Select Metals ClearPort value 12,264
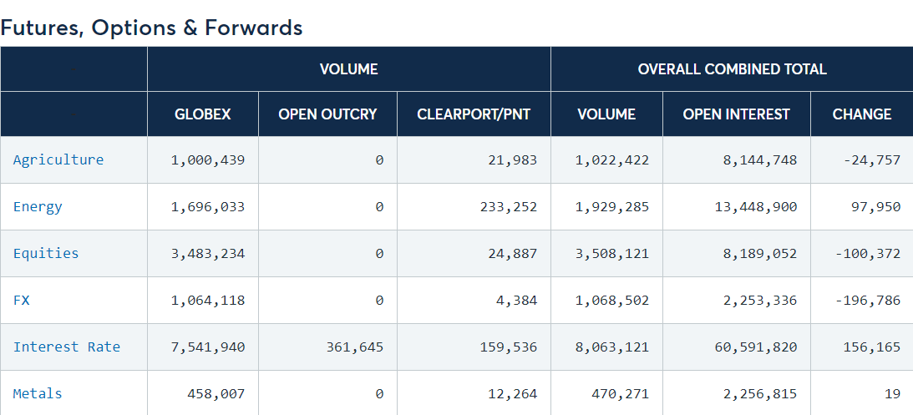 click(513, 393)
